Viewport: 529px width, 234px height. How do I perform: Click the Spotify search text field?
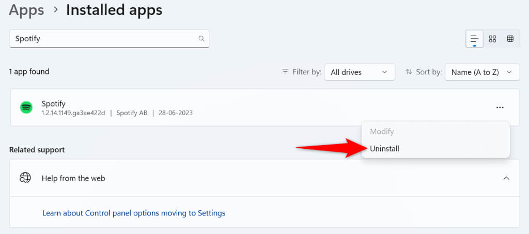tap(103, 39)
